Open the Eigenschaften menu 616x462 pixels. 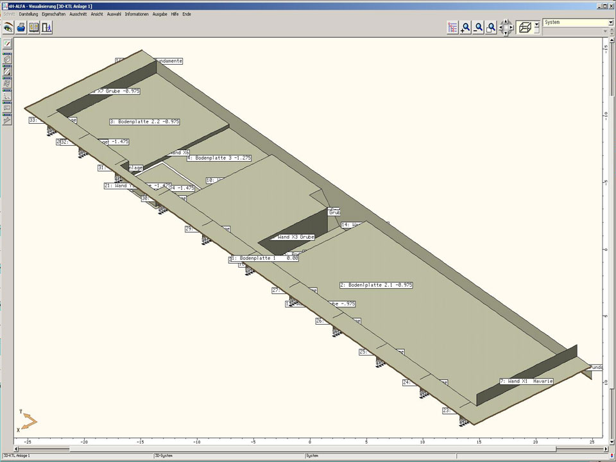[53, 13]
